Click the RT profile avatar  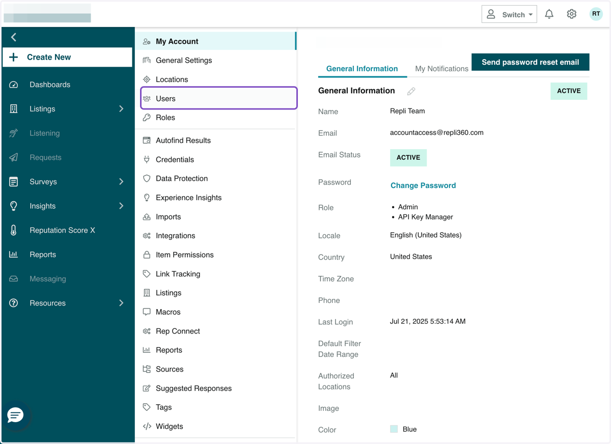pos(596,14)
